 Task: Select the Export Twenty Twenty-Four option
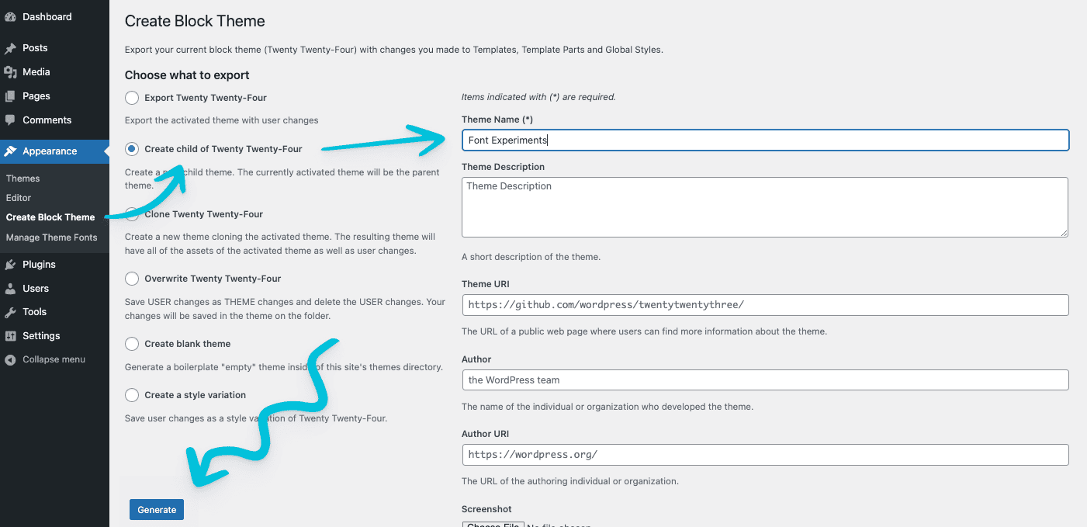click(x=131, y=97)
